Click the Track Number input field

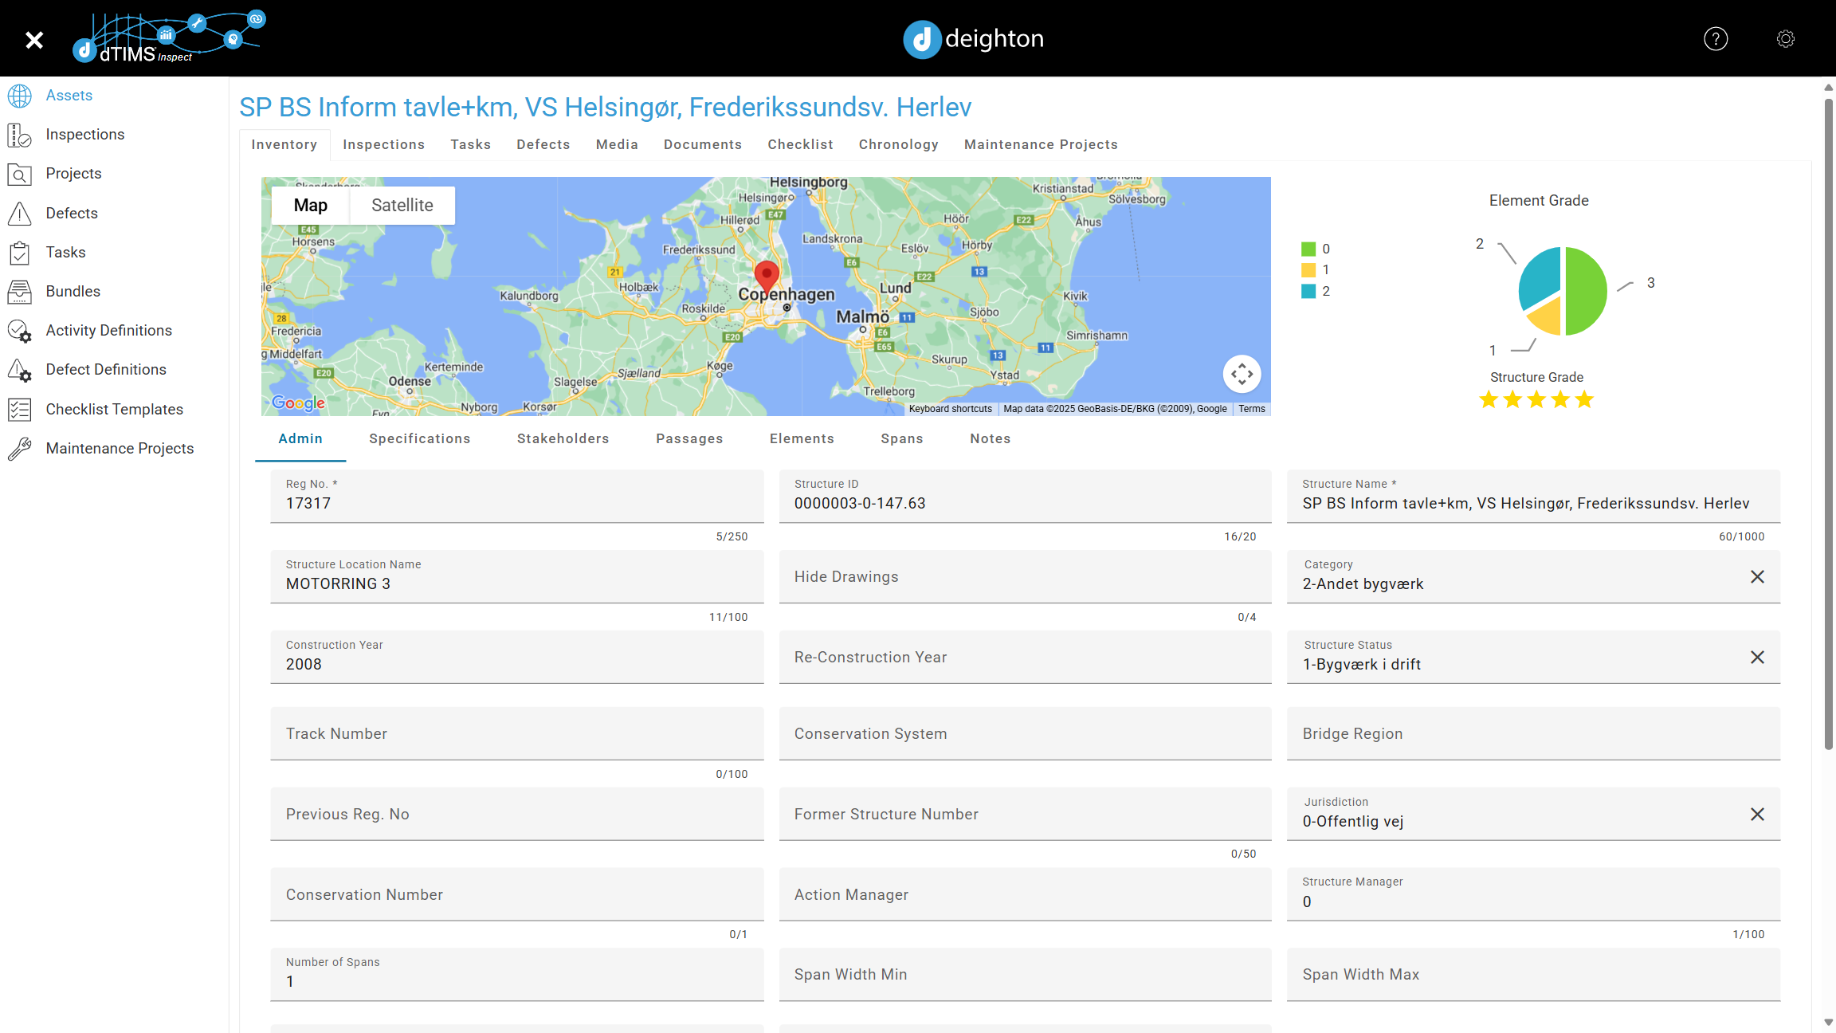tap(516, 734)
